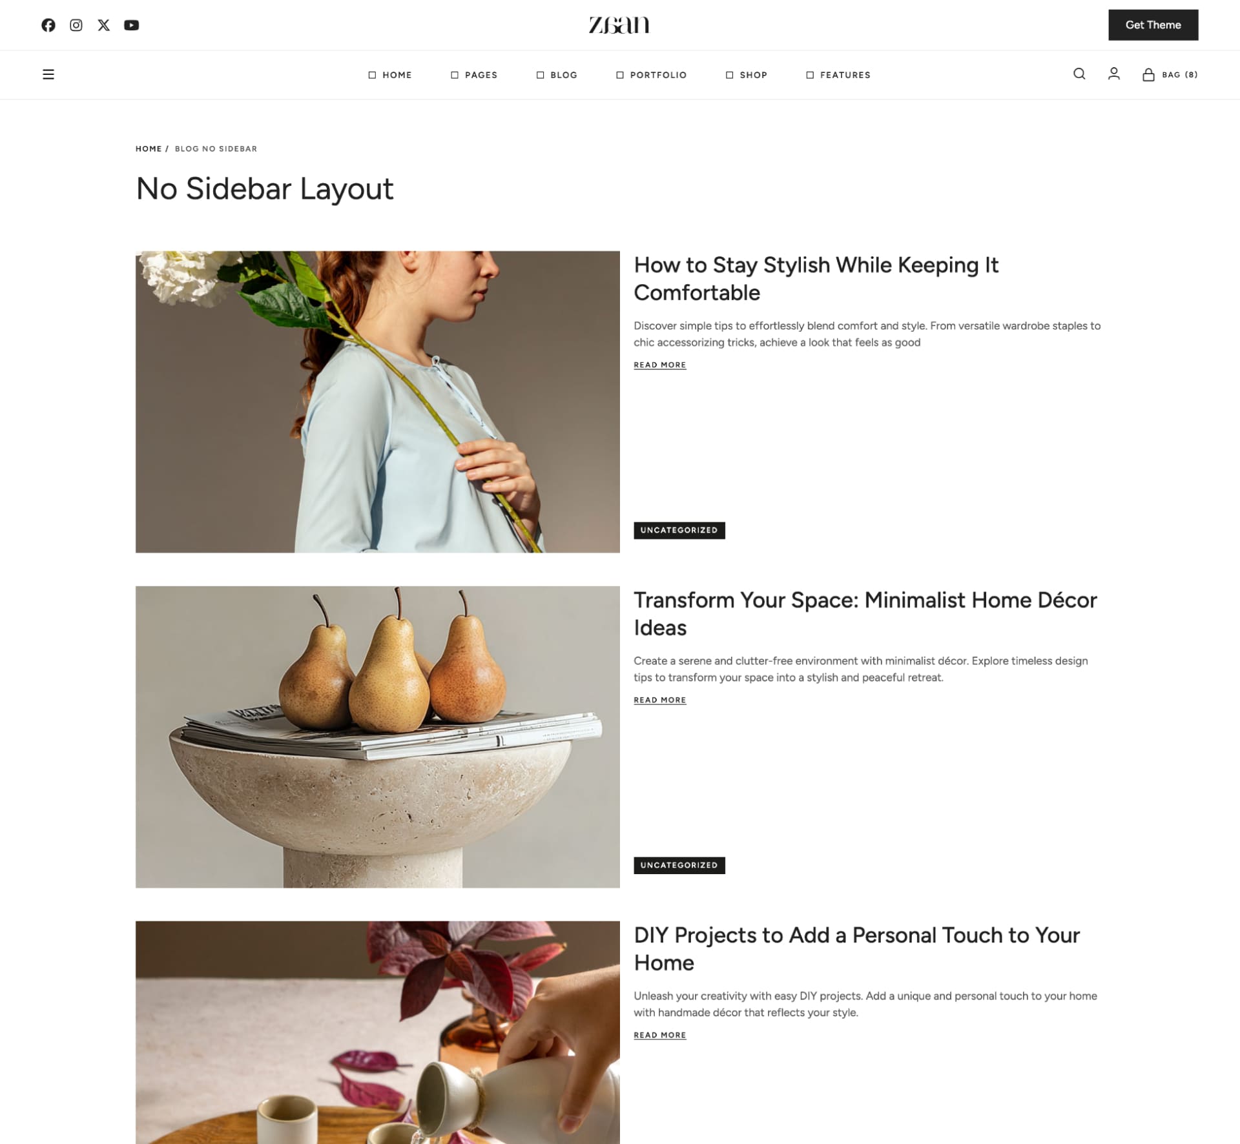
Task: Click the Zgan logo
Action: (x=619, y=25)
